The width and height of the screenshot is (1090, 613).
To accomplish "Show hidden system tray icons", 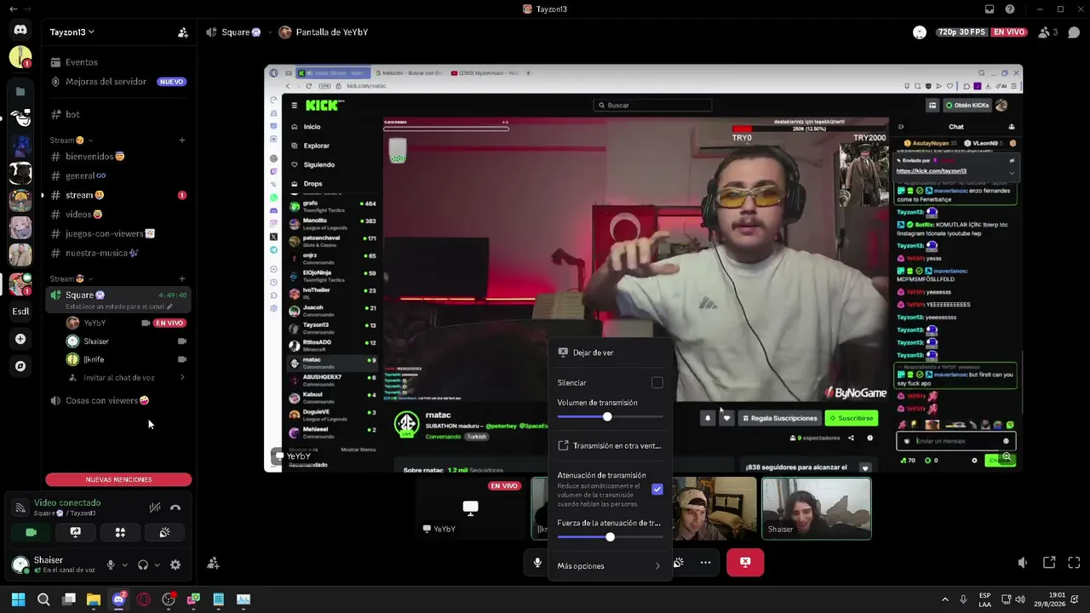I will click(x=945, y=599).
